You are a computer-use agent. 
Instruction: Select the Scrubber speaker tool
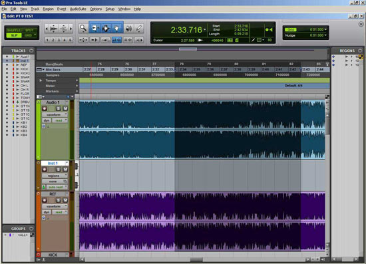coord(128,29)
